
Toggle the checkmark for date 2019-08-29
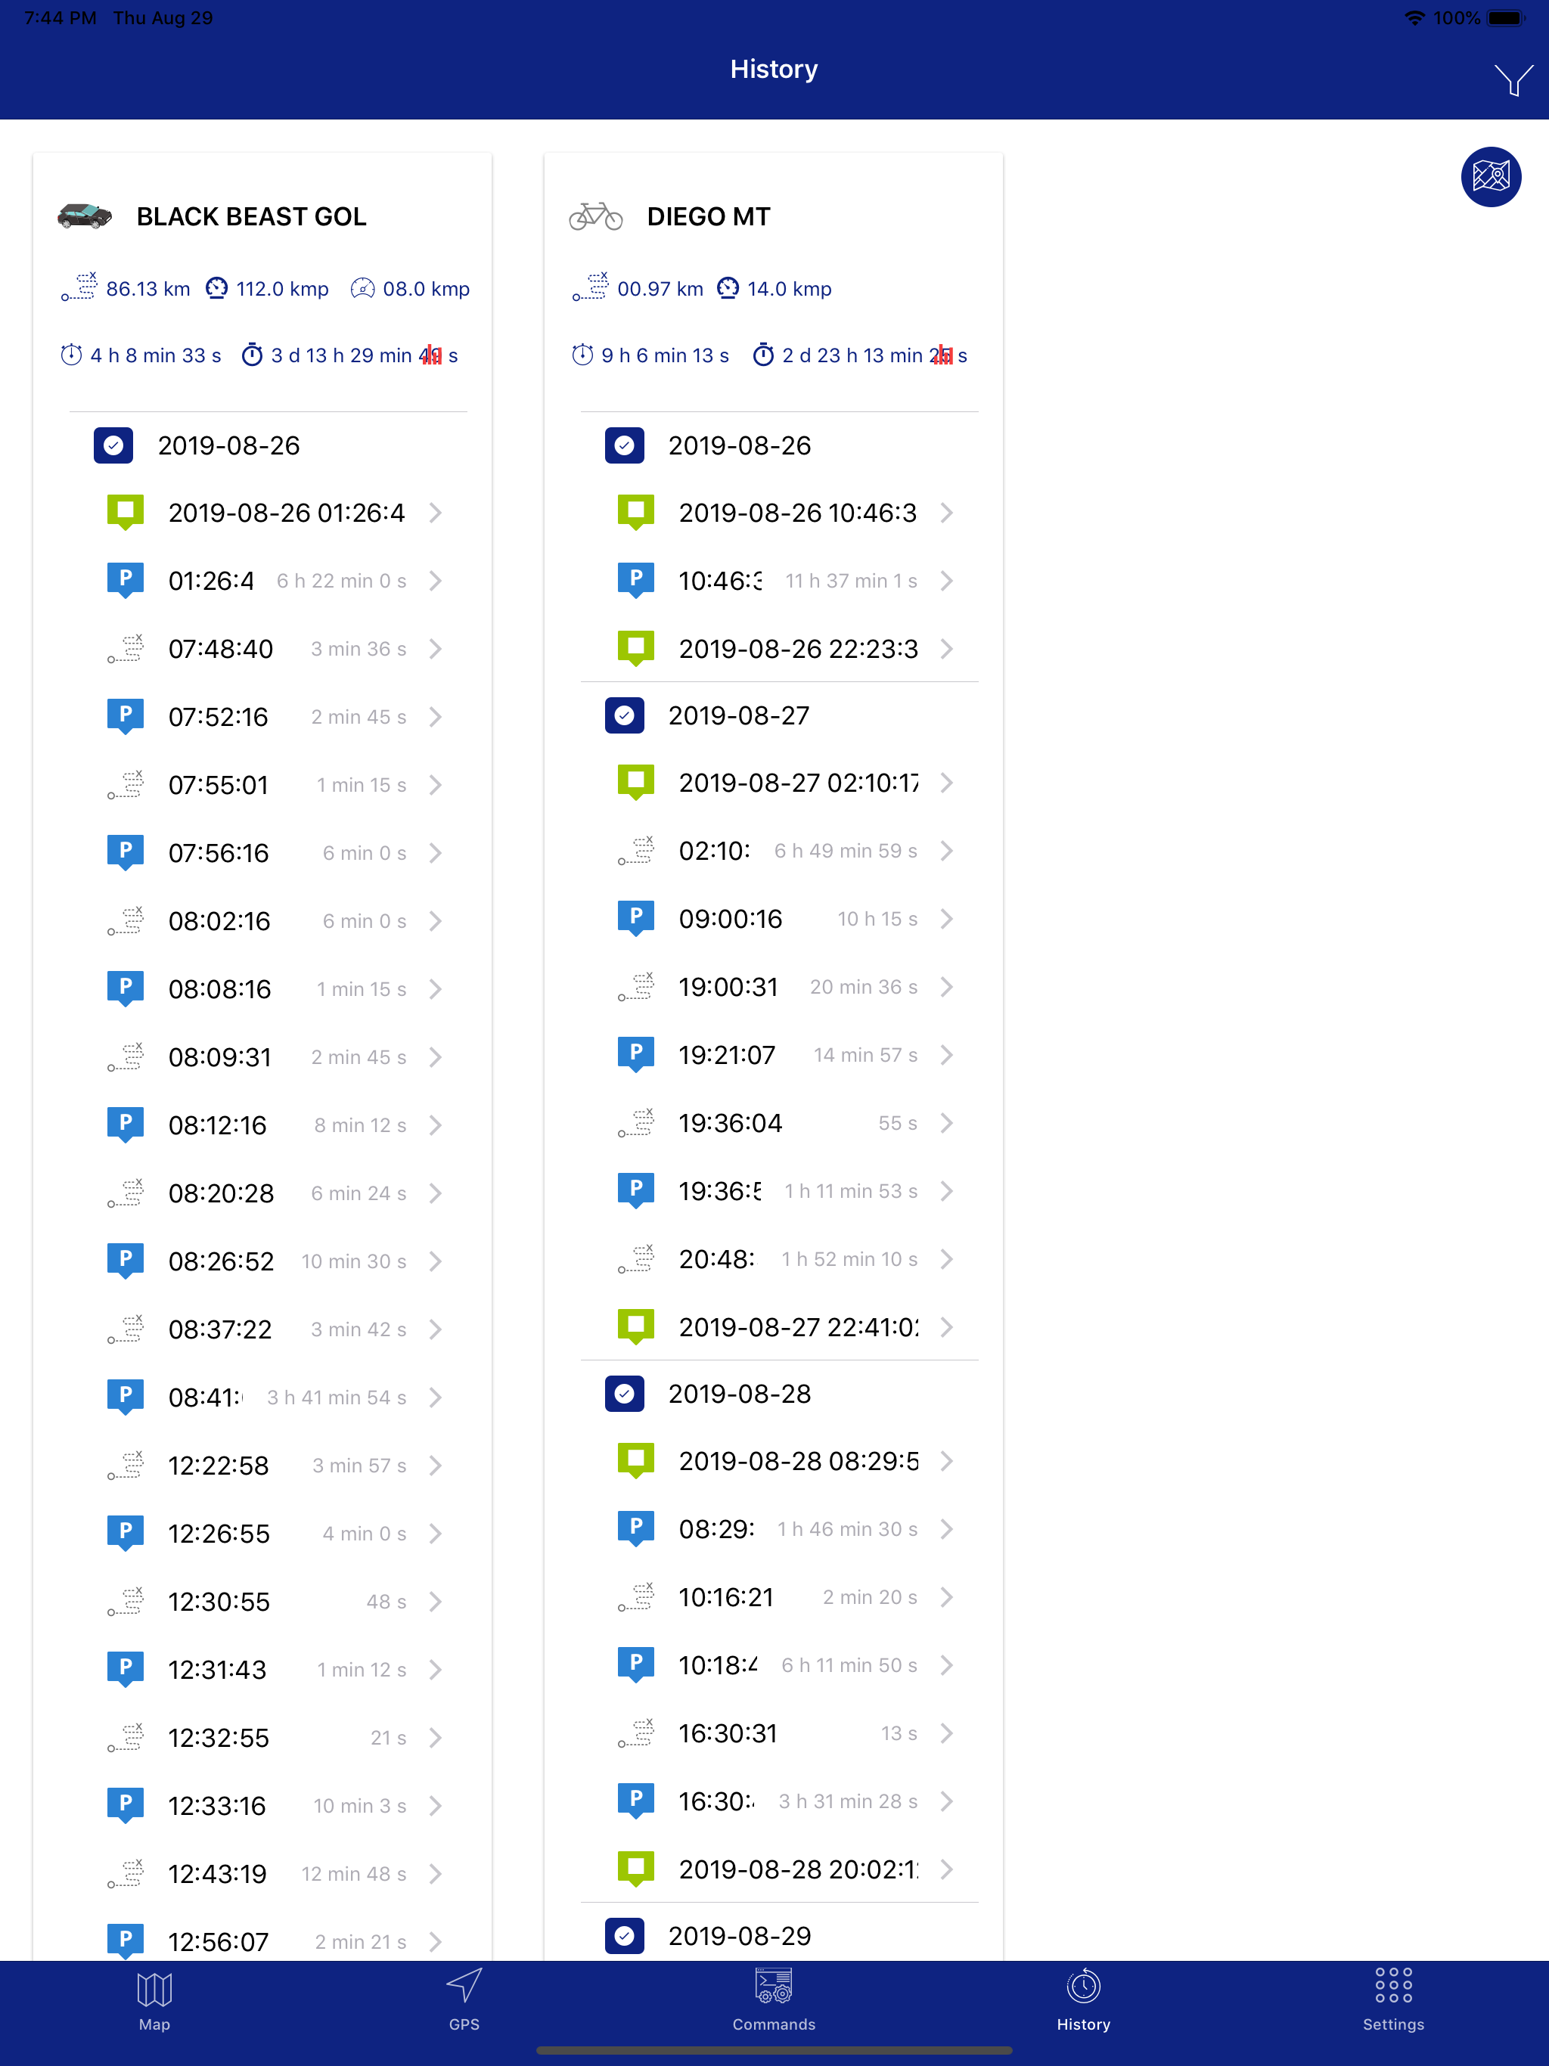(x=624, y=1935)
